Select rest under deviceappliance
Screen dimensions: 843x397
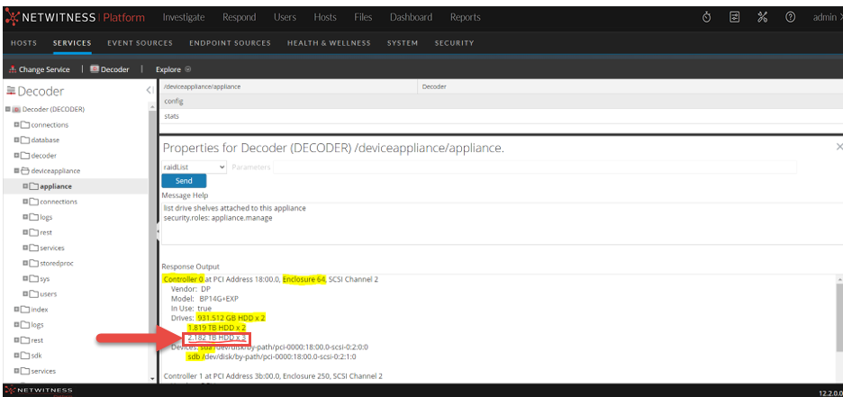[46, 232]
